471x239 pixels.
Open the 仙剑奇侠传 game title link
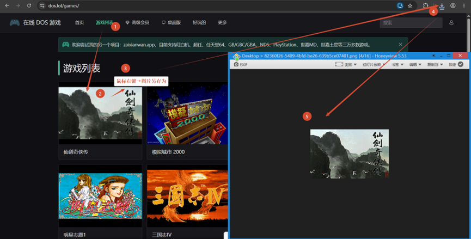click(x=76, y=152)
